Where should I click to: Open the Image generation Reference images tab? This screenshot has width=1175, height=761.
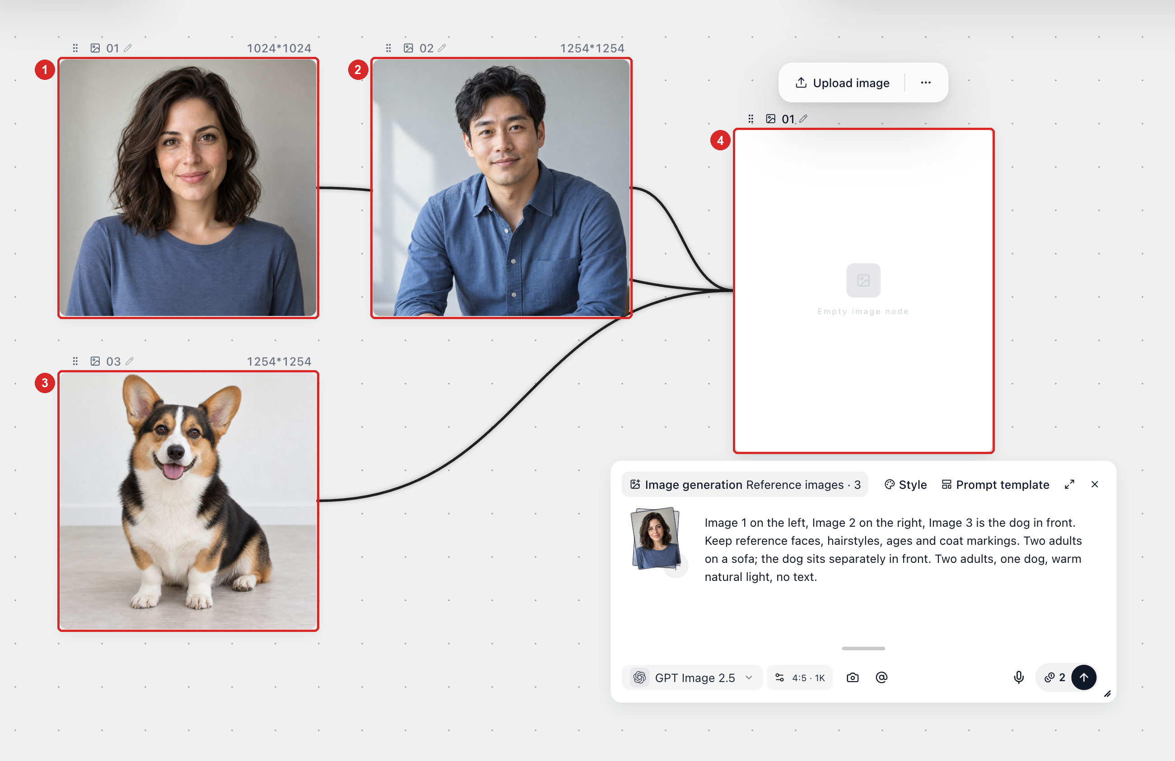point(745,485)
